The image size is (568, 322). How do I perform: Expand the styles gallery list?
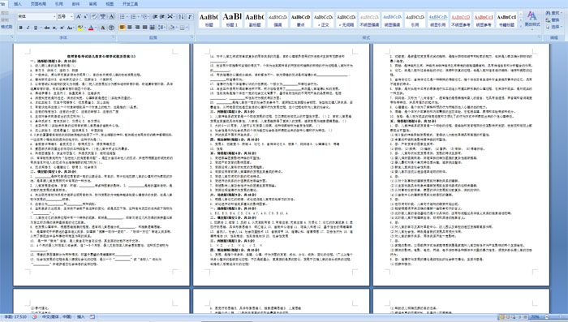coord(521,26)
